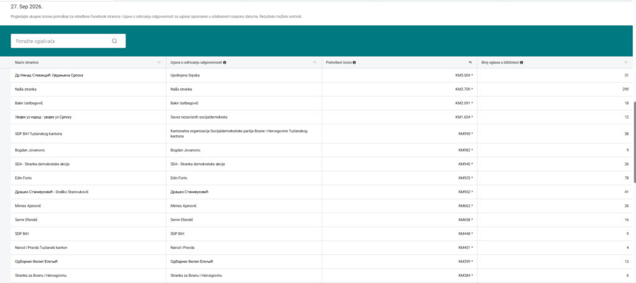Sort by Naziv stranice column arrows
636x283 pixels.
[159, 63]
